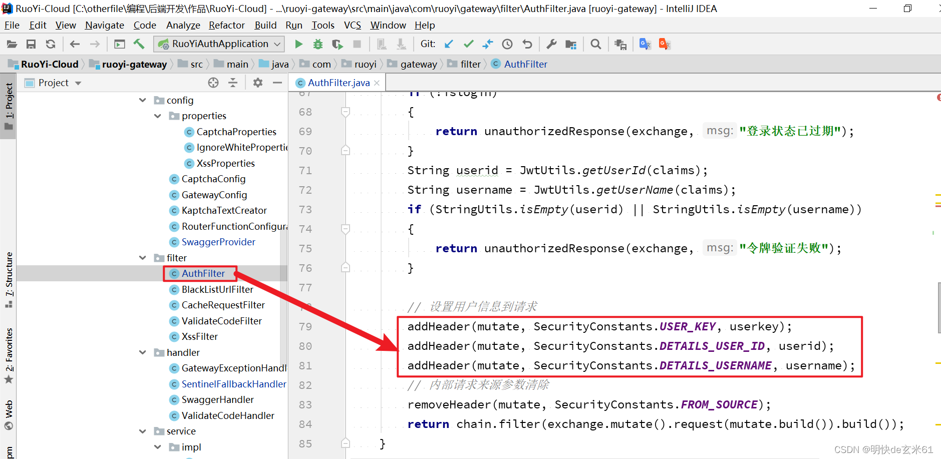Image resolution: width=941 pixels, height=459 pixels.
Task: Toggle the 7: Structure tool window
Action: click(9, 279)
